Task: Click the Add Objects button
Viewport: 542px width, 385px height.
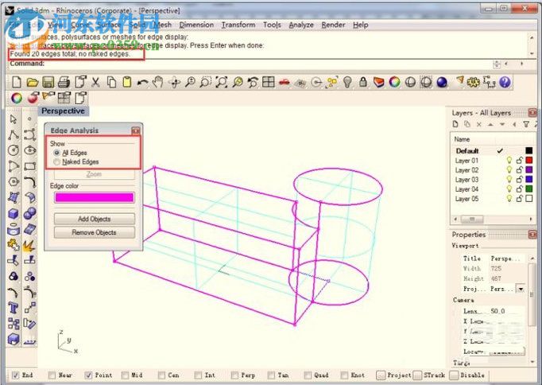Action: click(x=95, y=219)
